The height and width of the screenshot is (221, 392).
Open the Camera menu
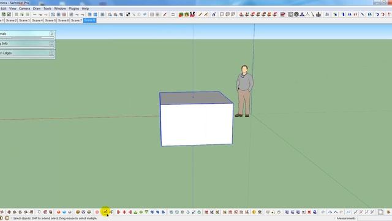click(x=24, y=8)
